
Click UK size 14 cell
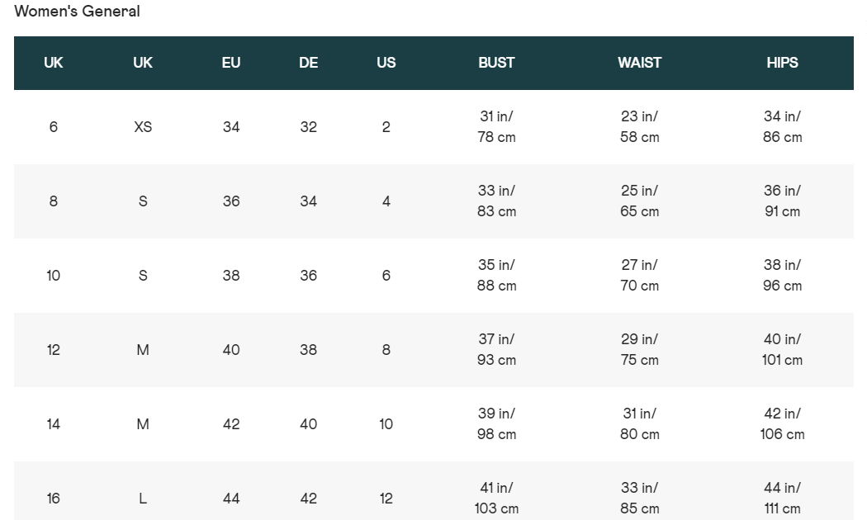(53, 424)
